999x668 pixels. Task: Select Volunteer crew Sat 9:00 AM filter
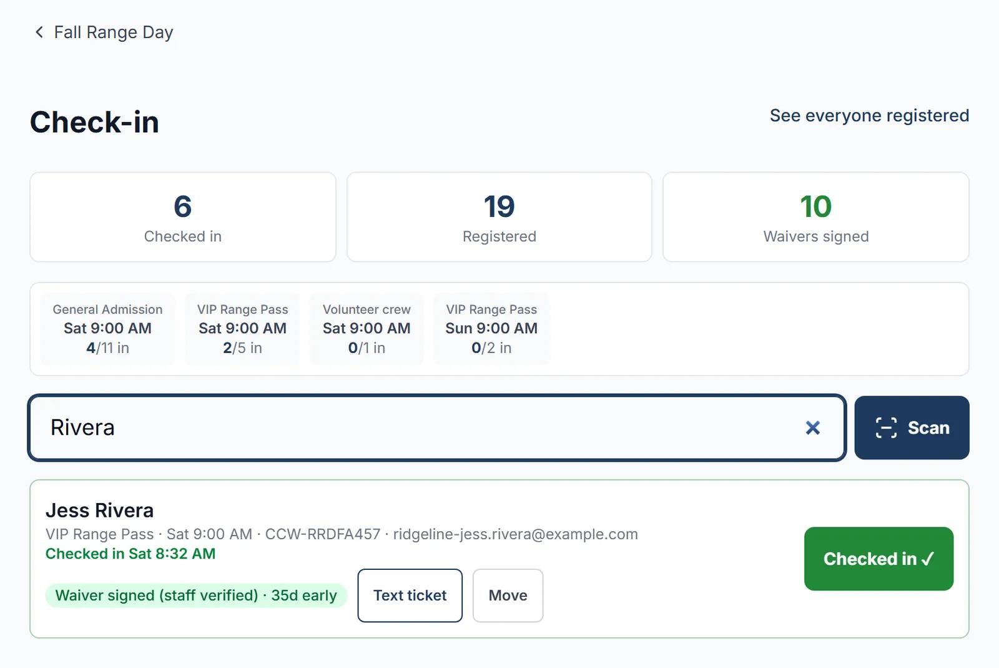[367, 328]
